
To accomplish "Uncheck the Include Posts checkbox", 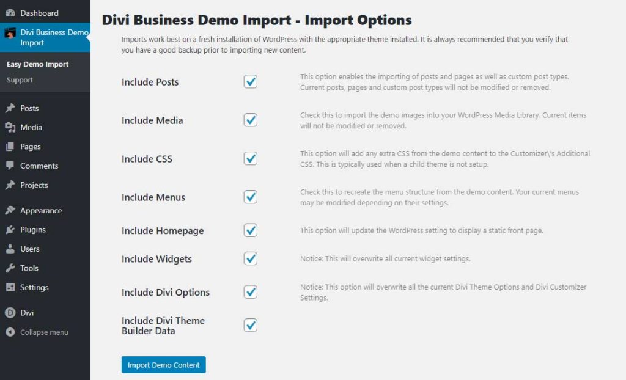I will pos(250,80).
